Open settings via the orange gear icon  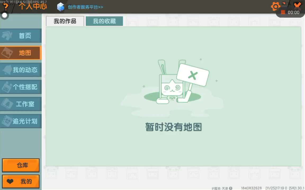click(x=276, y=7)
